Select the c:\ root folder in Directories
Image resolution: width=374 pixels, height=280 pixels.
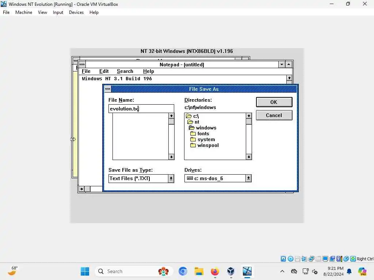pos(193,116)
